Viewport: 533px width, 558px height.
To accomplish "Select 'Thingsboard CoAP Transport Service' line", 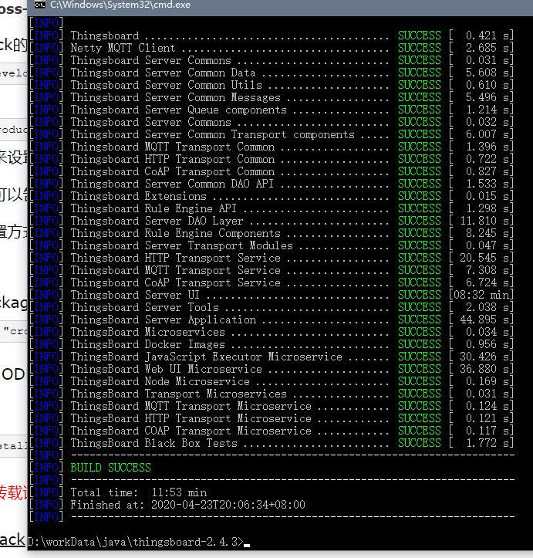I will point(272,282).
